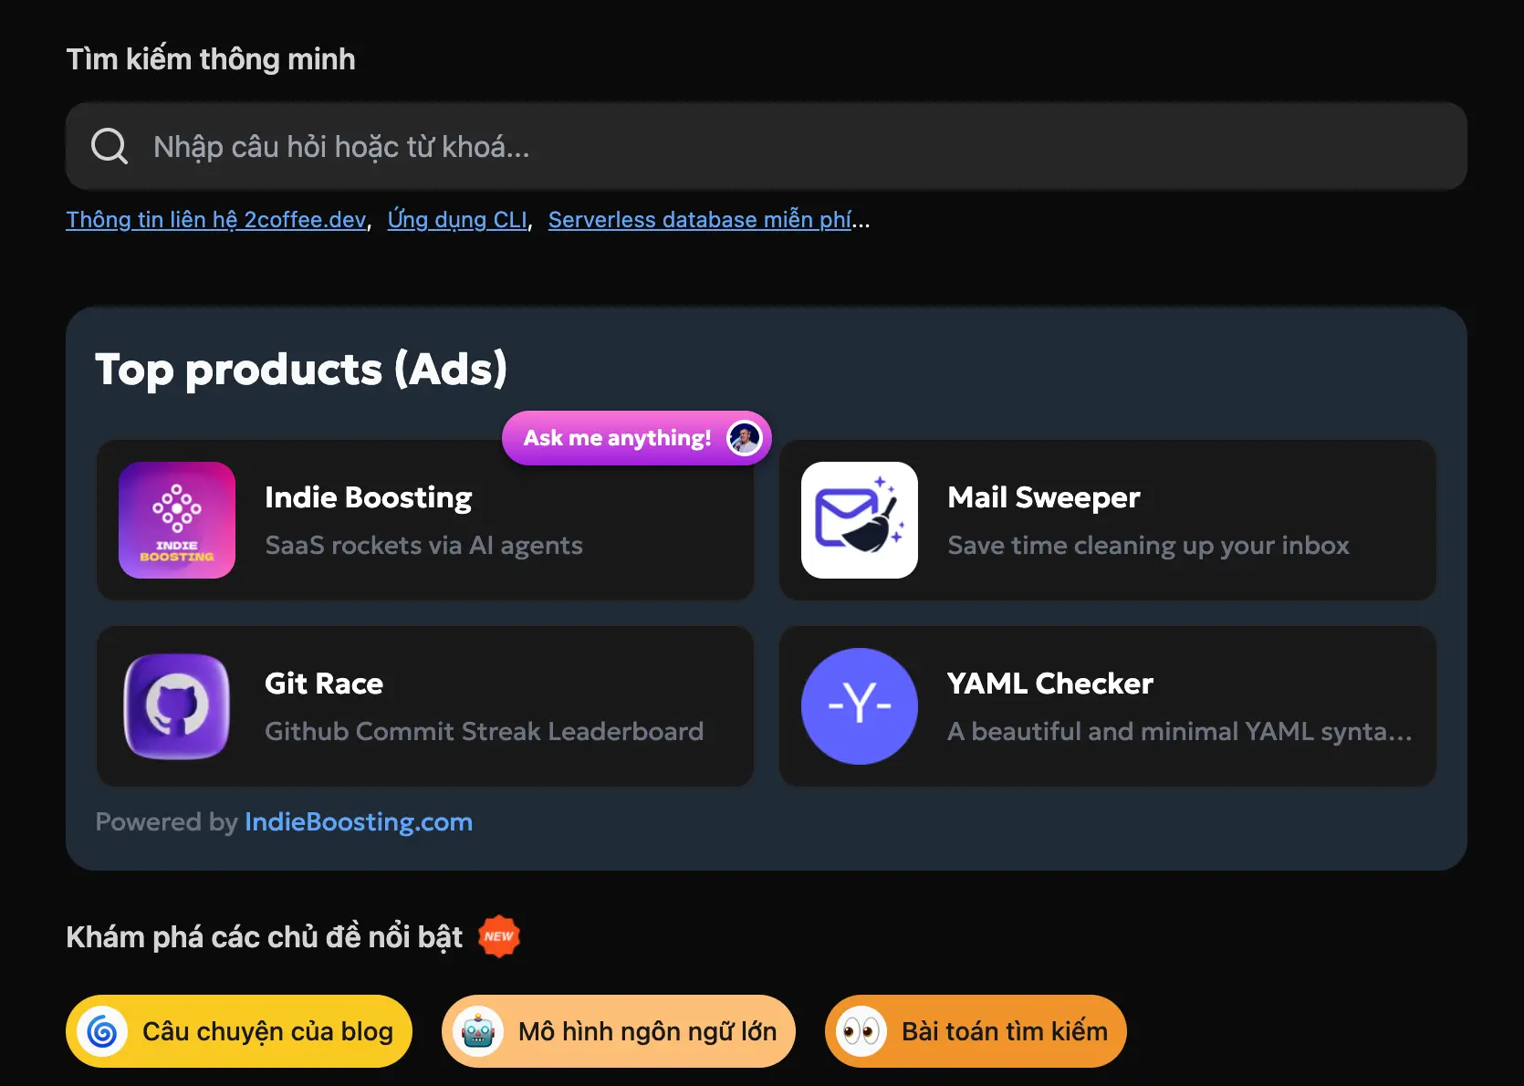
Task: Click the magnifying glass search icon
Action: pyautogui.click(x=108, y=146)
